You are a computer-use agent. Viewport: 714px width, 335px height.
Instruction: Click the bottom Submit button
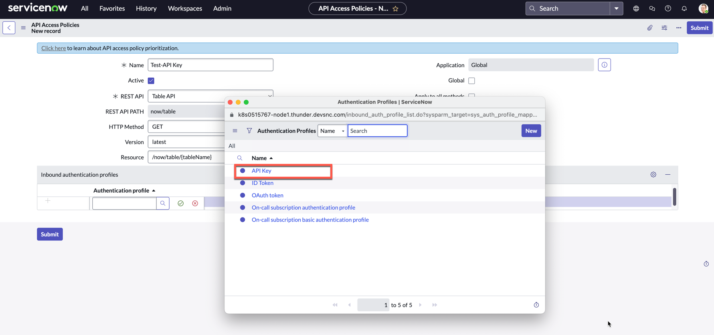click(x=50, y=234)
